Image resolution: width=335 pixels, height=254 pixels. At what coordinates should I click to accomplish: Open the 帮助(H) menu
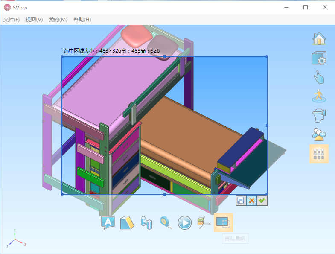click(x=82, y=20)
